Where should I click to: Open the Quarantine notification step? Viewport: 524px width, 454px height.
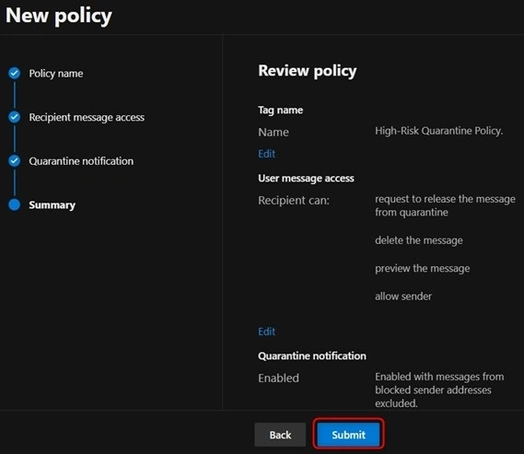(81, 161)
